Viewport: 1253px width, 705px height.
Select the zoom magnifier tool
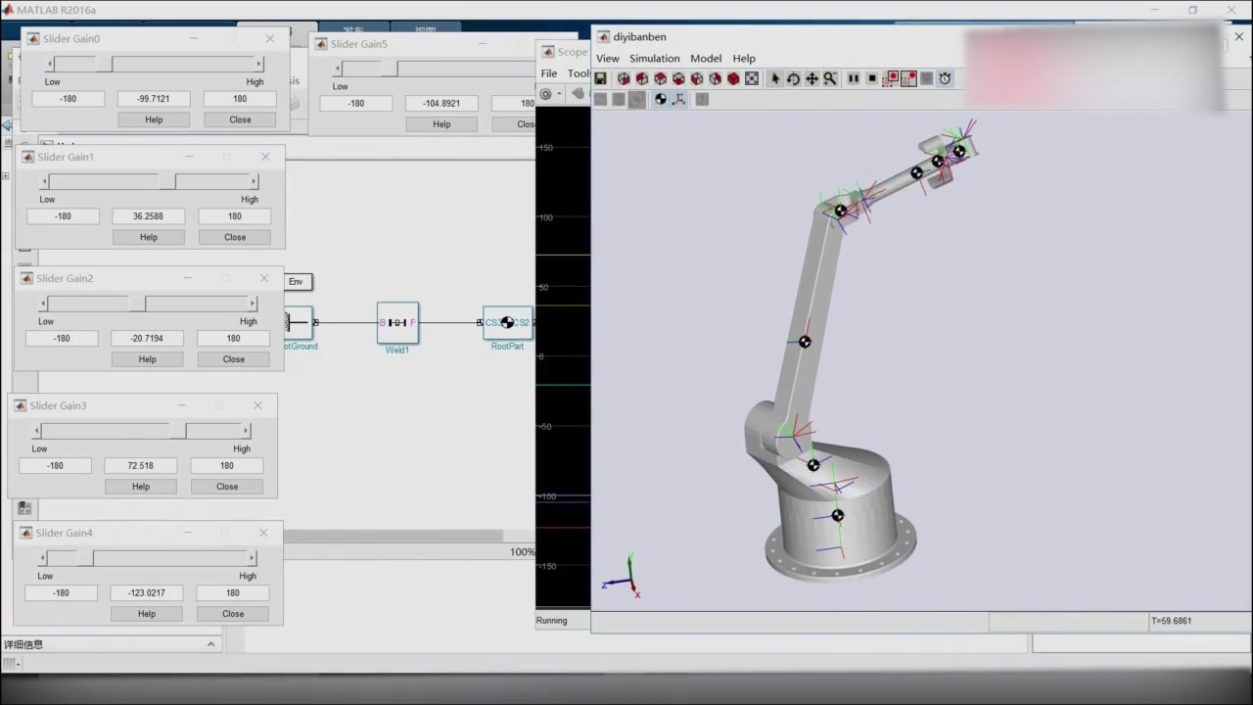point(829,78)
